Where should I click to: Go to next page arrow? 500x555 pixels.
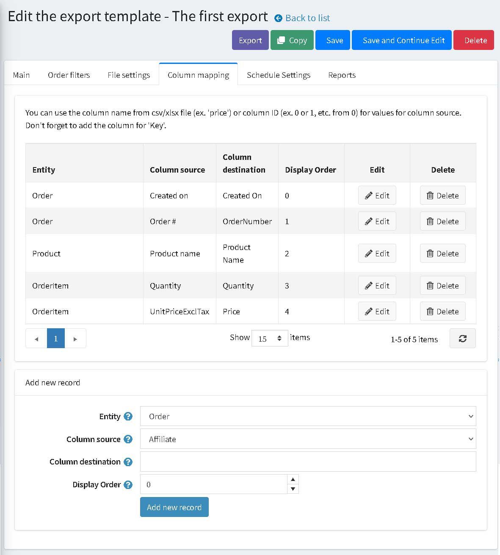[75, 339]
